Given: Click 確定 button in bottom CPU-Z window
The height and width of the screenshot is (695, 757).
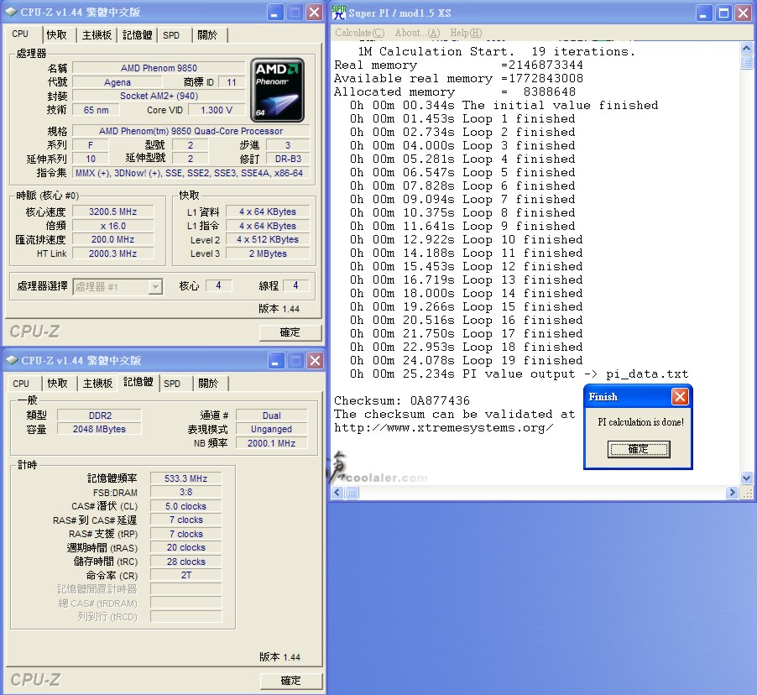Looking at the screenshot, I should 291,681.
